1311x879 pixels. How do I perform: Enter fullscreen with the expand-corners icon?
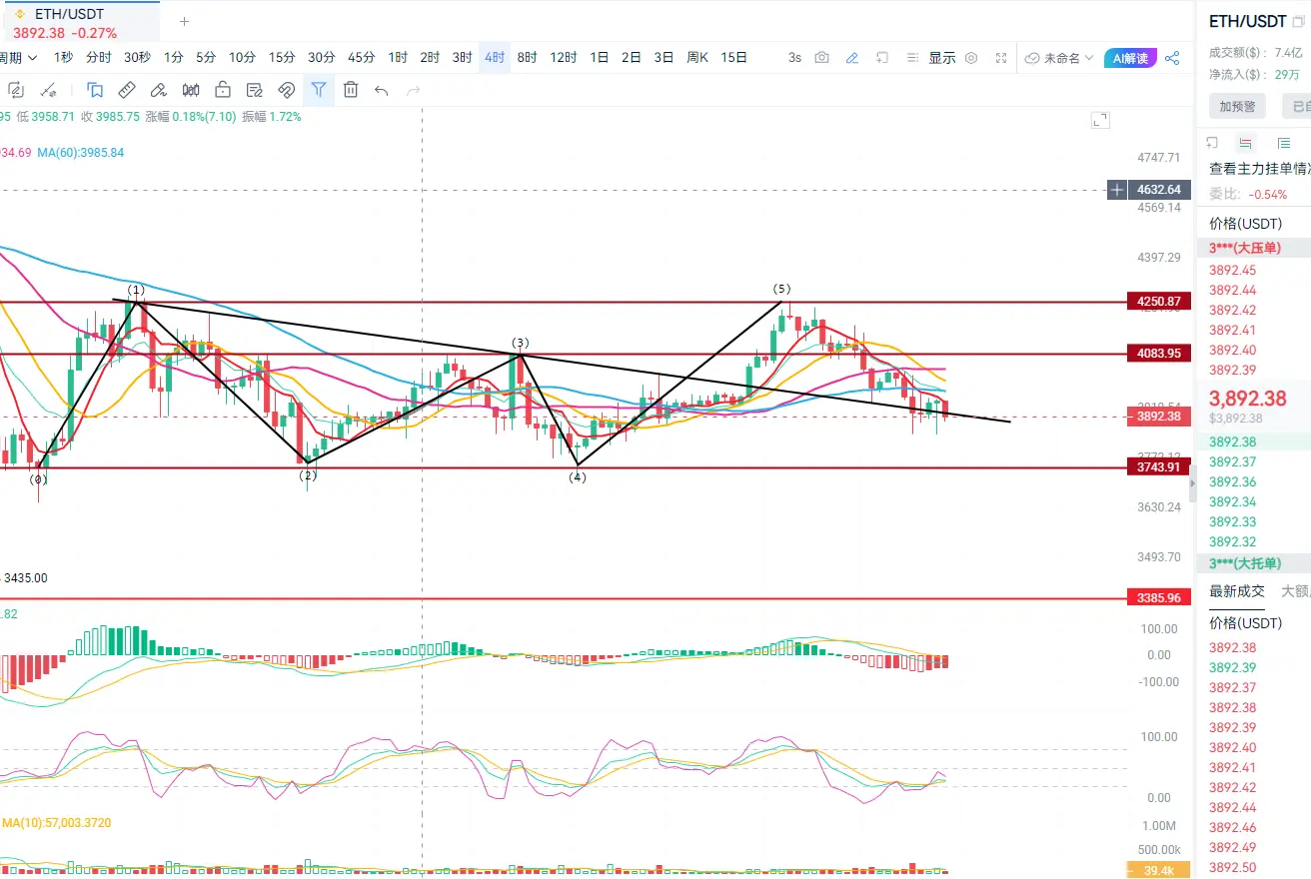[1001, 58]
